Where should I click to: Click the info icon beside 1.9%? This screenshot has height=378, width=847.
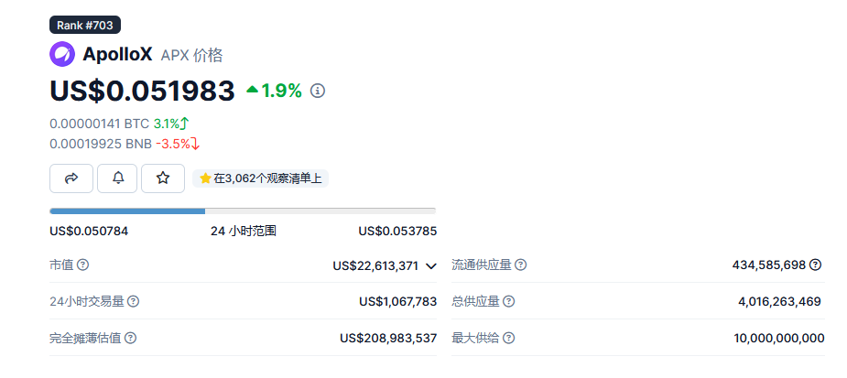318,91
